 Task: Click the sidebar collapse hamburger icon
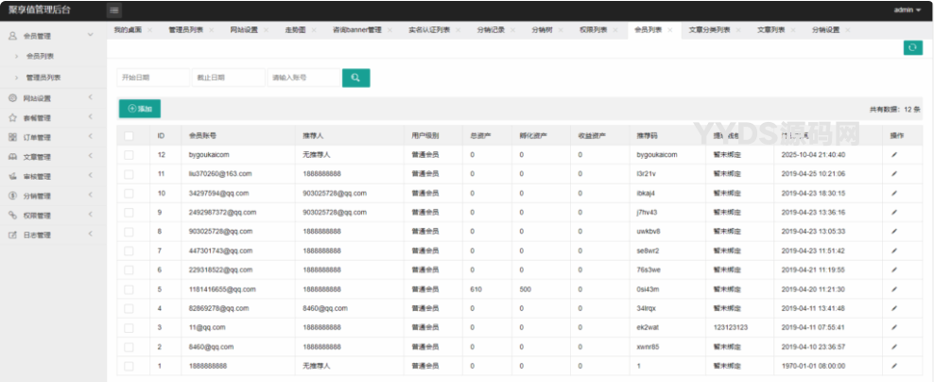point(114,9)
